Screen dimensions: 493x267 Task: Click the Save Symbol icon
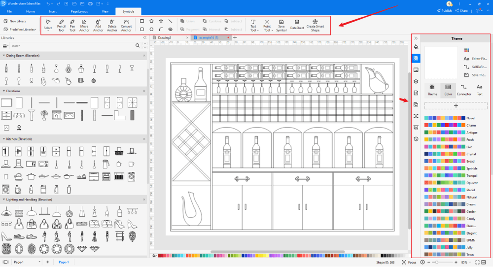(281, 25)
